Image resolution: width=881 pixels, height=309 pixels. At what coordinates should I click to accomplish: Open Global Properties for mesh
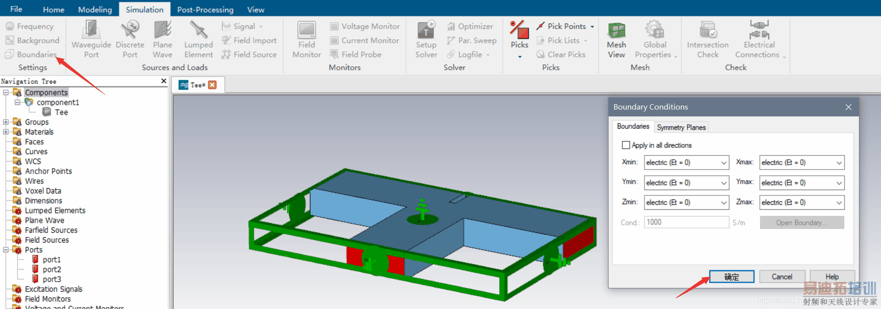655,39
